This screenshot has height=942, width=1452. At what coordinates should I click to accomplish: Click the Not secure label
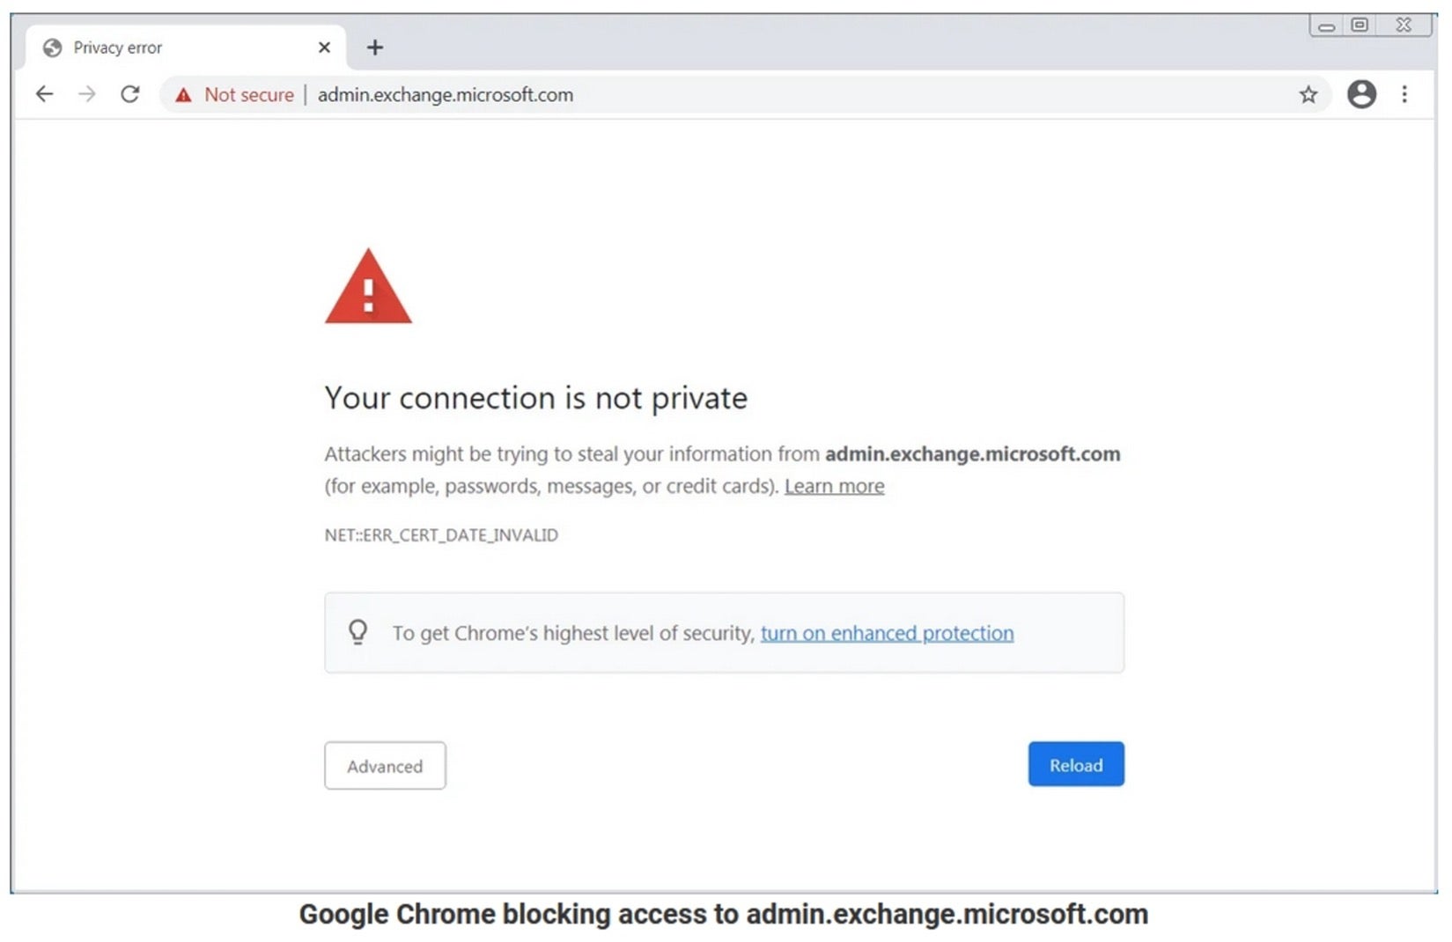249,95
